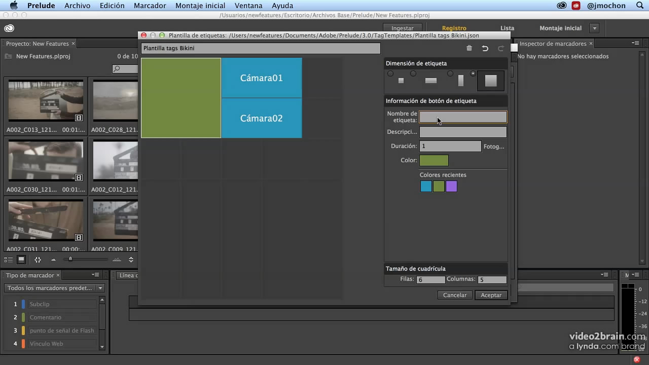Open the Inspector de marcadores panel menu
The image size is (649, 365).
(x=635, y=44)
